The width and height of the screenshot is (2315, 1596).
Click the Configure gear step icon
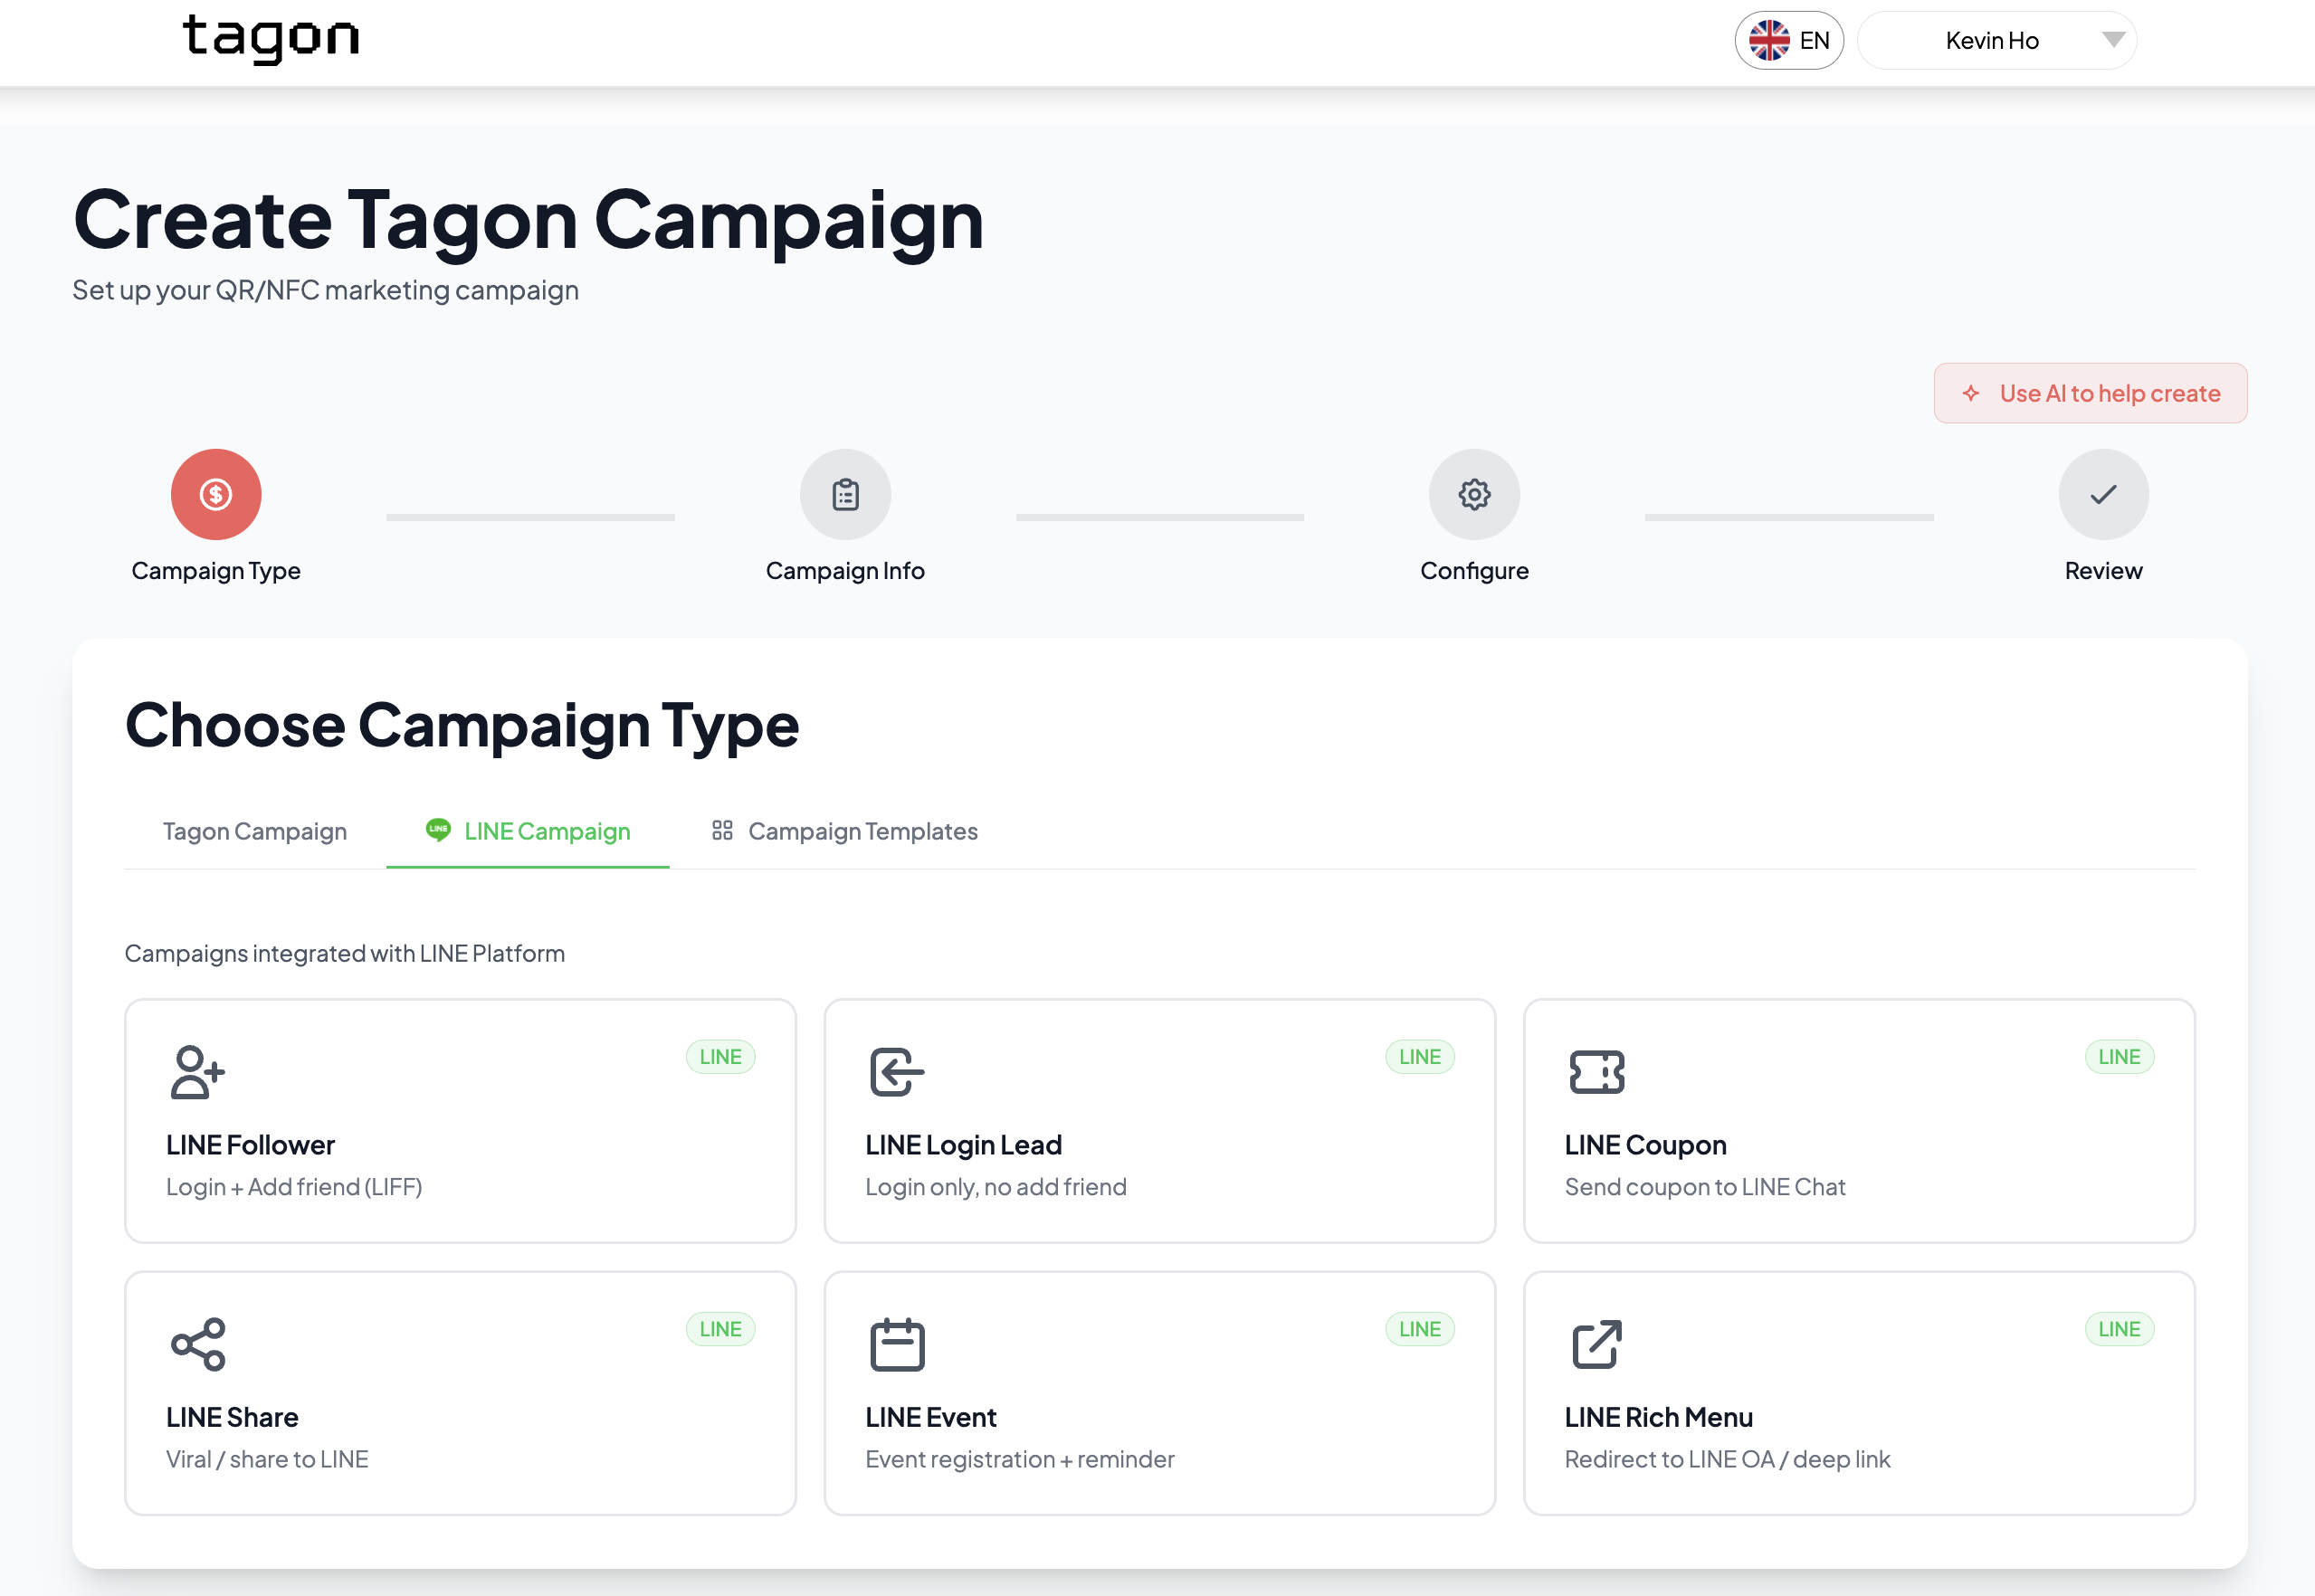point(1474,494)
